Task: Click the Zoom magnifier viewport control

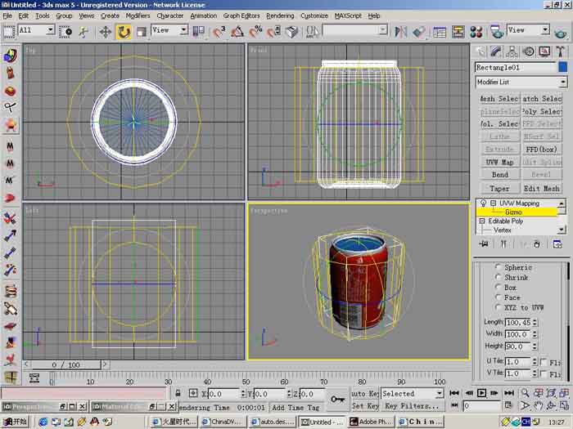Action: tap(525, 393)
